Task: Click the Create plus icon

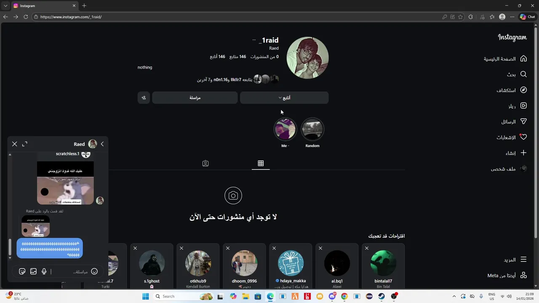Action: 523,153
